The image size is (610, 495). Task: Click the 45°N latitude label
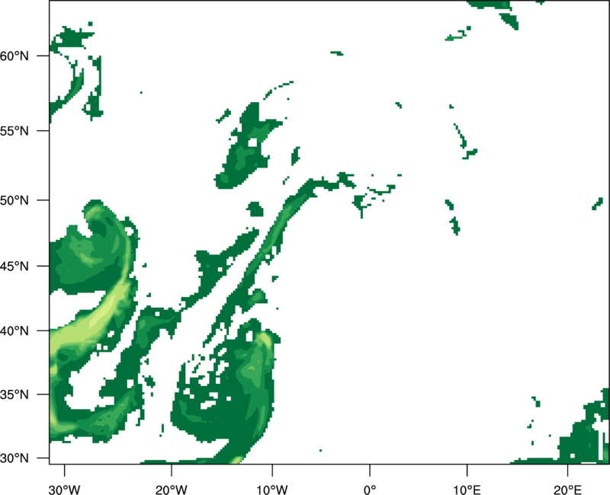(14, 266)
